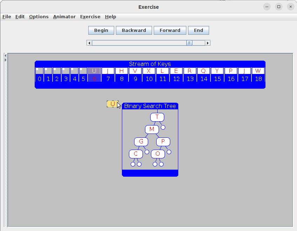Open the Animator menu
The image size is (297, 231).
(64, 17)
